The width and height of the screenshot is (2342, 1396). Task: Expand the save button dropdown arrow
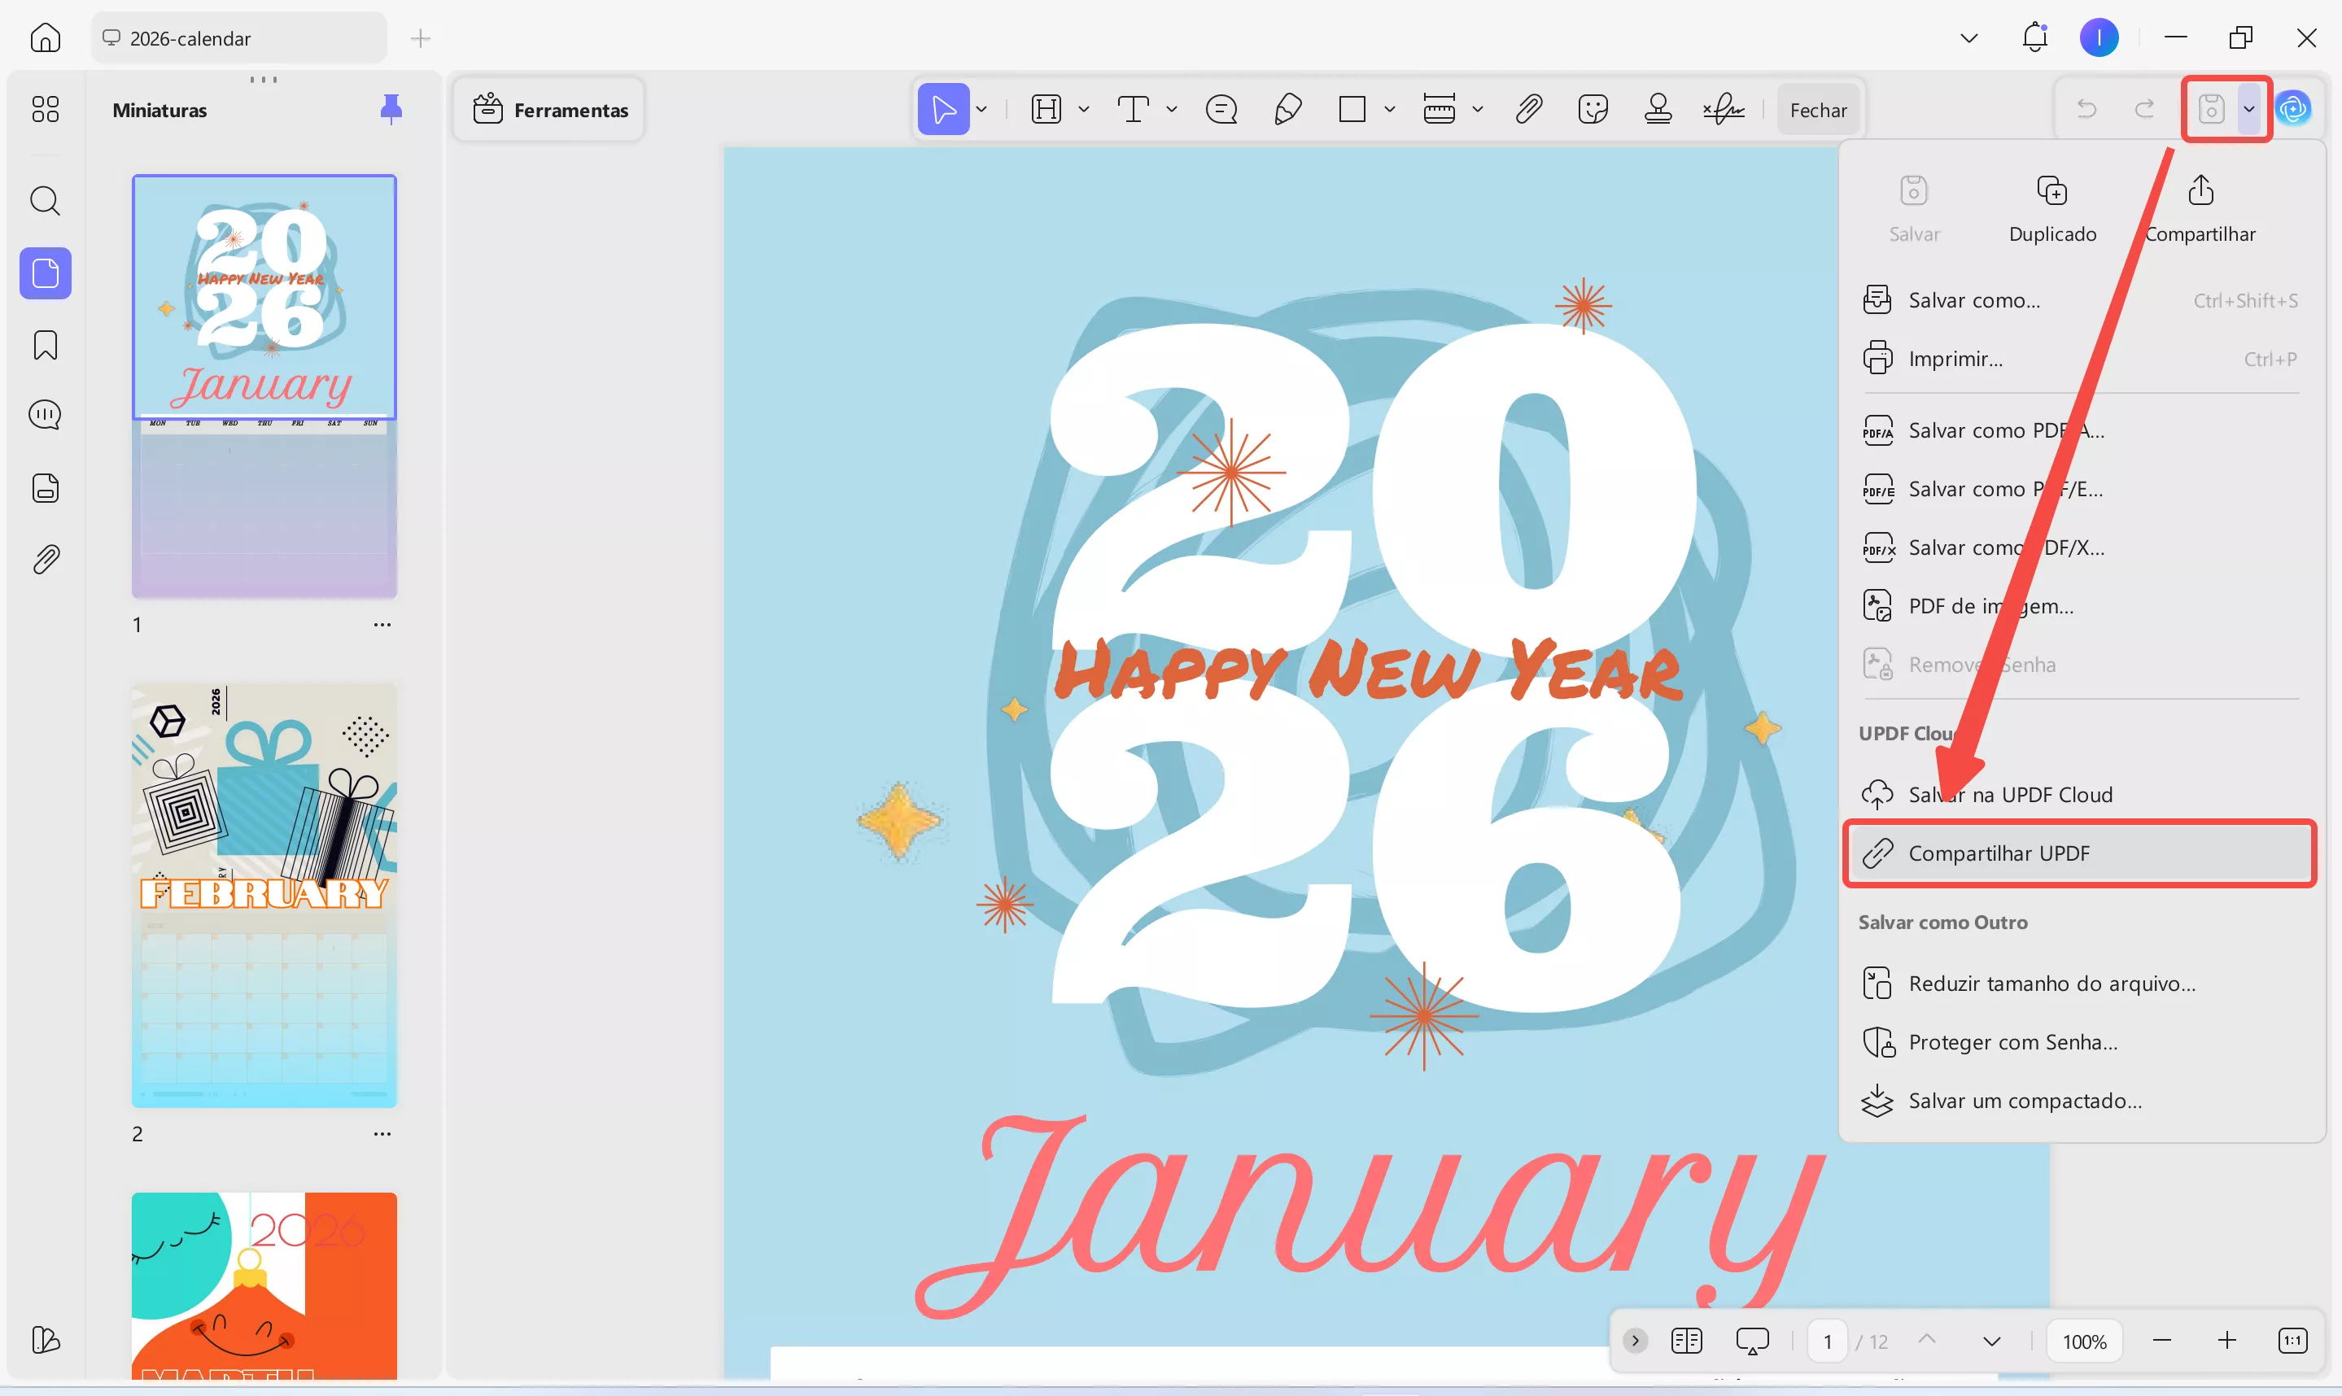coord(2249,109)
